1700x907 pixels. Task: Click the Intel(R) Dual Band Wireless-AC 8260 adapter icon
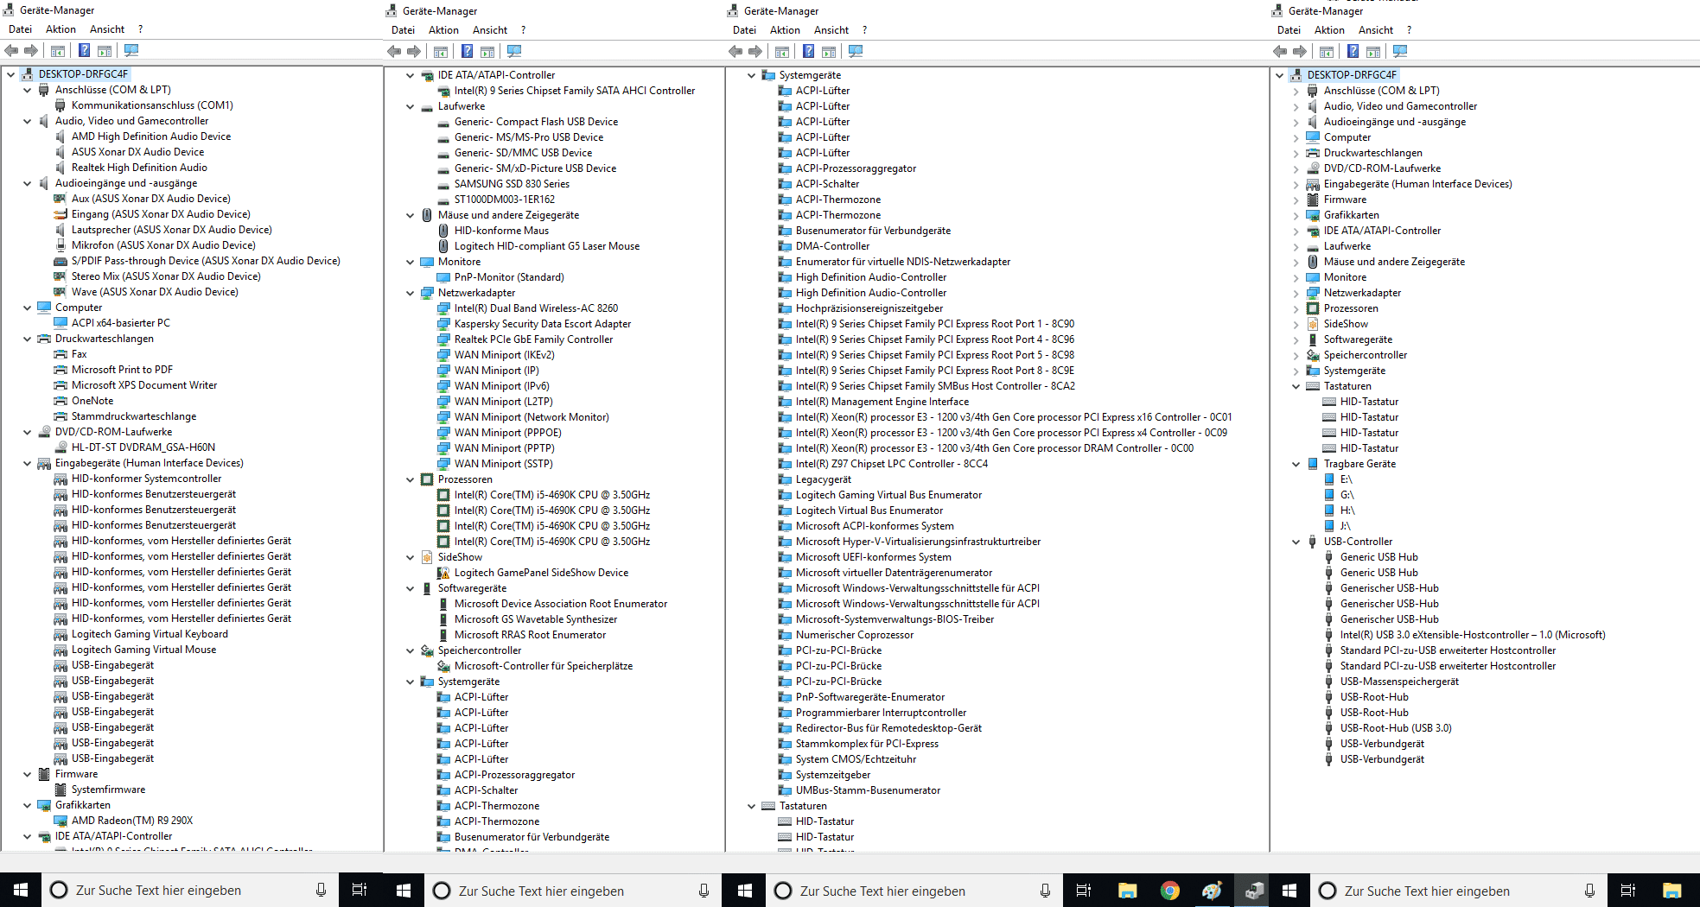[x=443, y=308]
